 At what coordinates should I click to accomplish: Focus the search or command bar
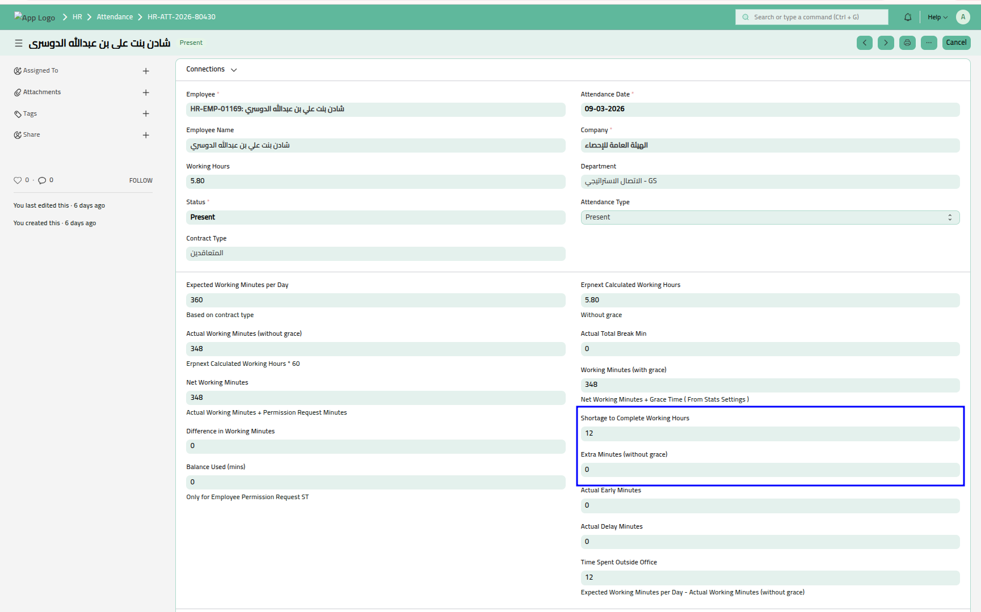click(811, 17)
